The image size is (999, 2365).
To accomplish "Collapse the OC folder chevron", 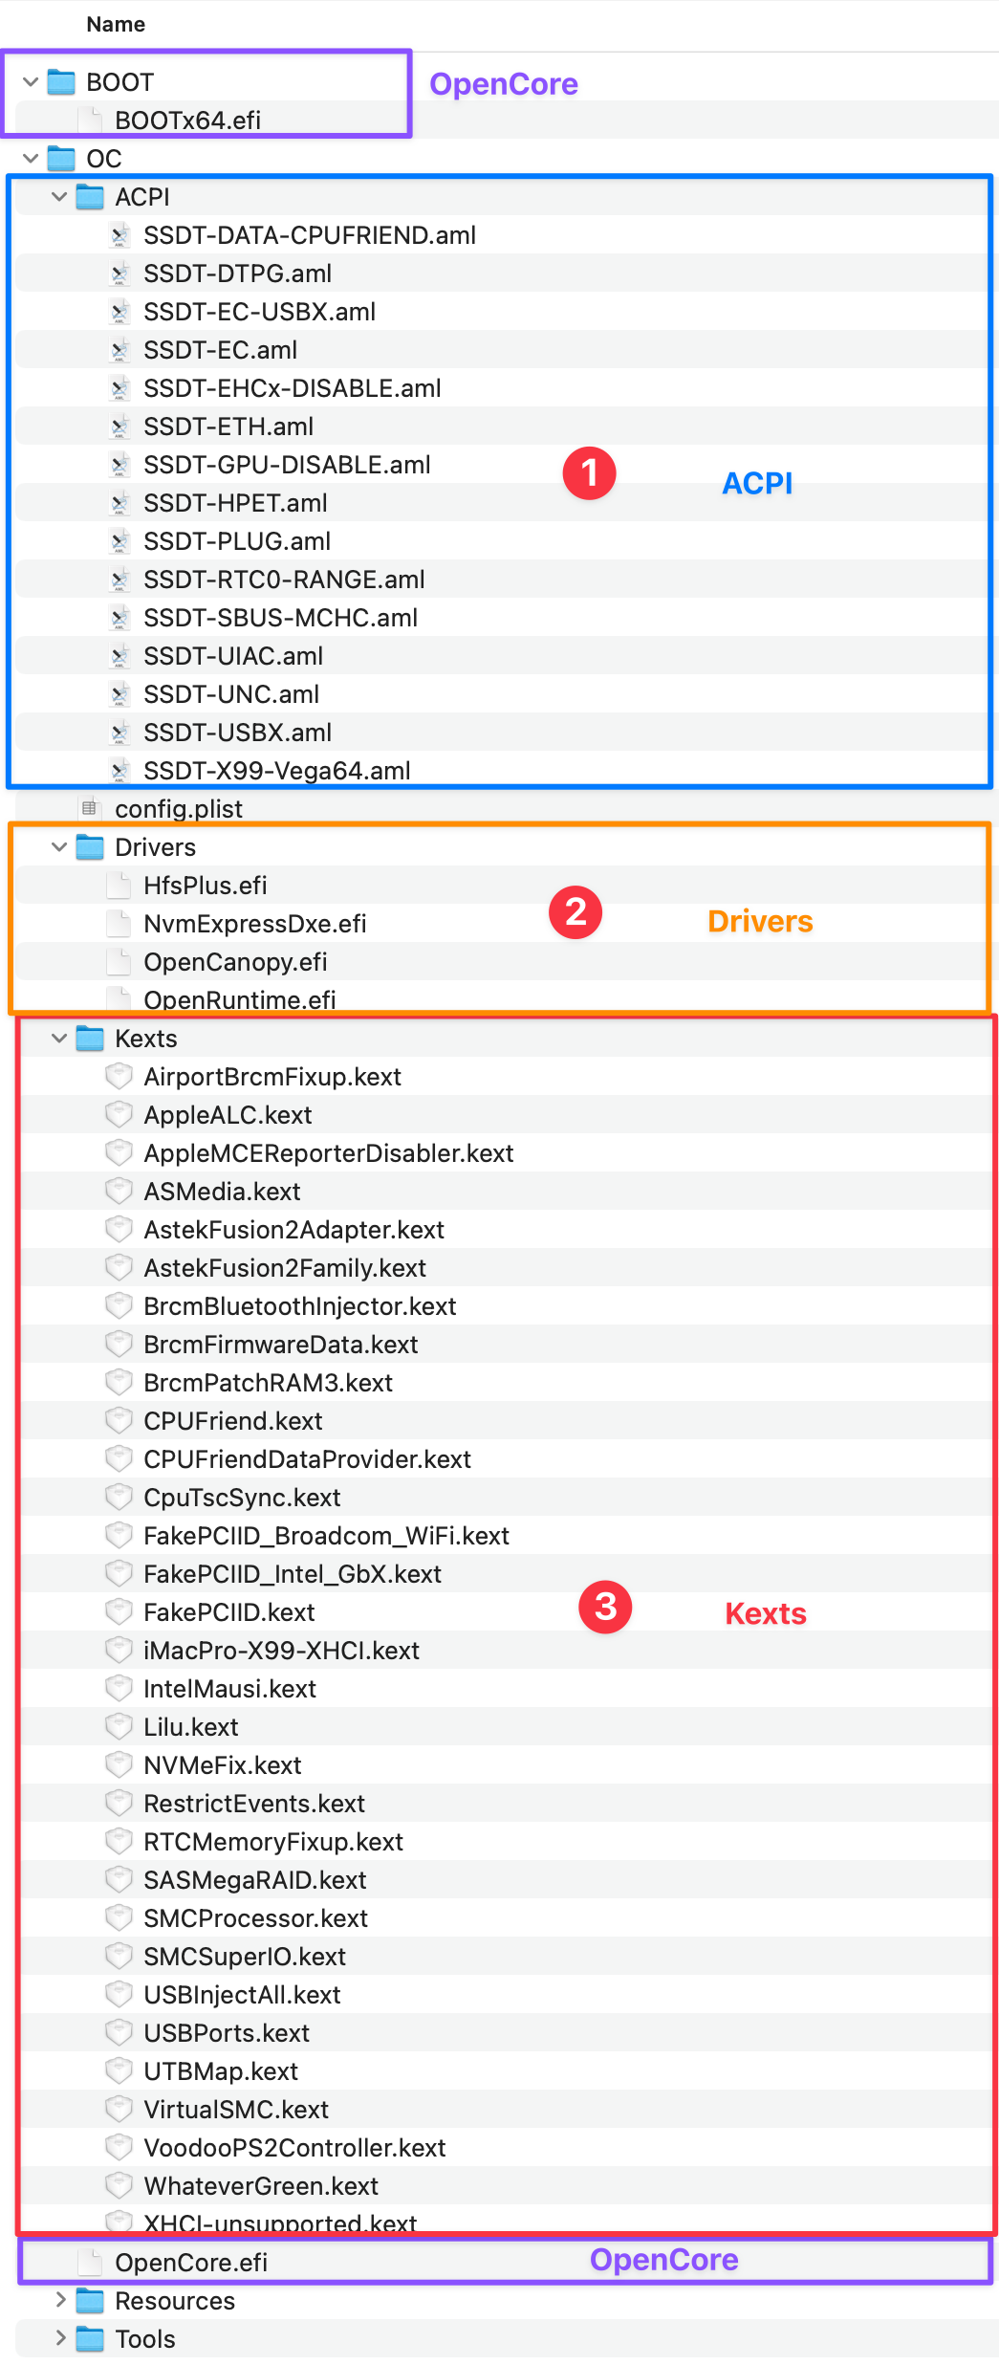I will (x=31, y=159).
